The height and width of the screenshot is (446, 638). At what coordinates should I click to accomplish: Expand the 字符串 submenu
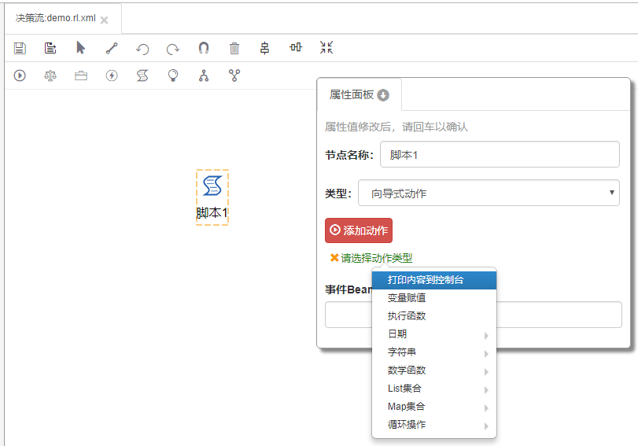434,352
